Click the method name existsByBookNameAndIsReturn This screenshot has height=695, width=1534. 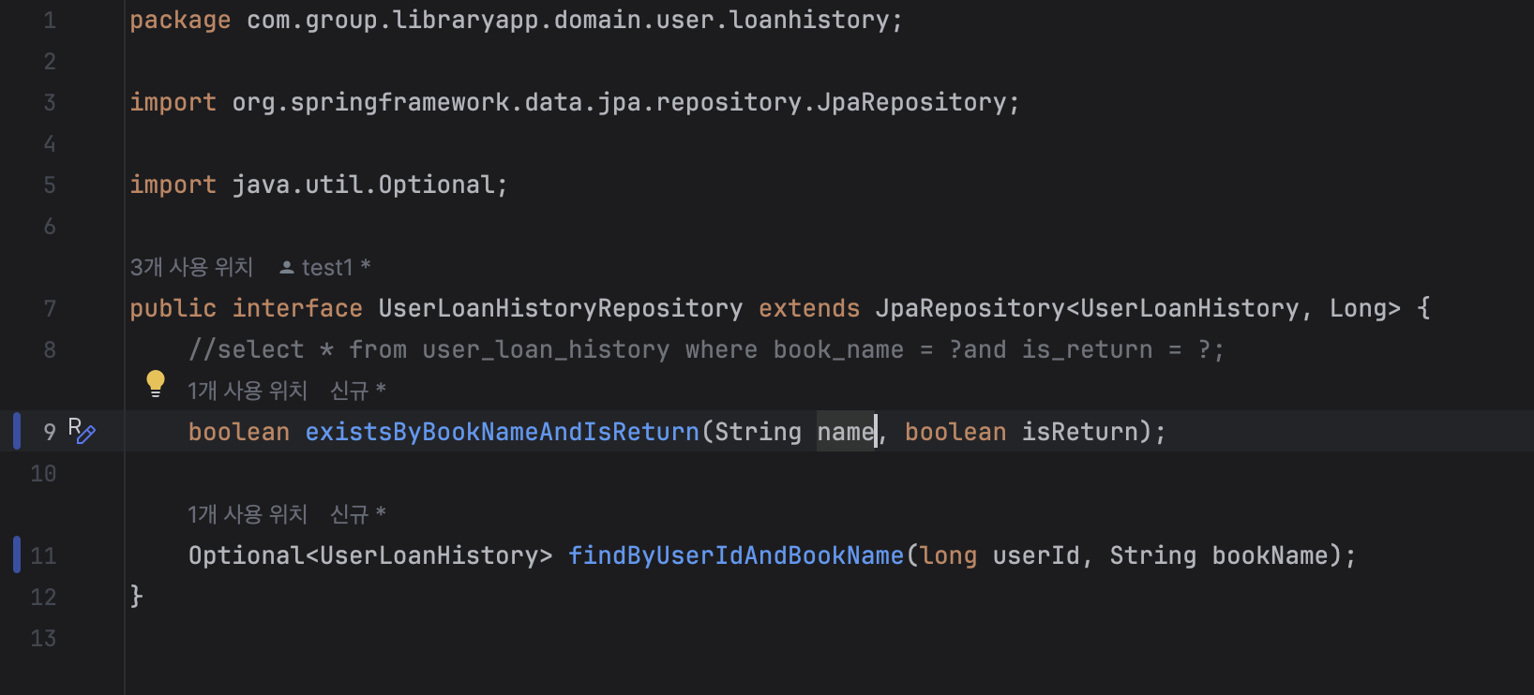coord(503,432)
